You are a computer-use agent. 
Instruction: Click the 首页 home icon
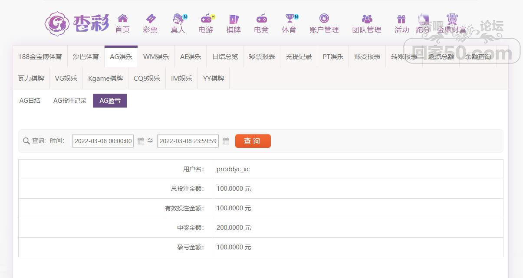tap(122, 19)
